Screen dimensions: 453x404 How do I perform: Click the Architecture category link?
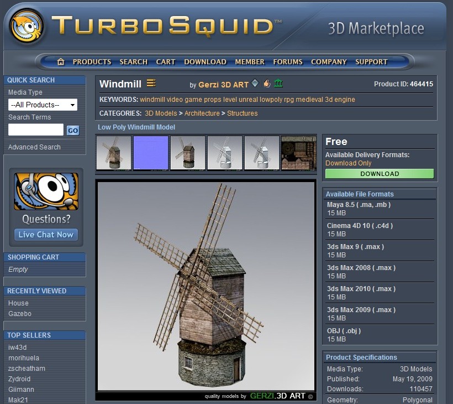tap(202, 113)
